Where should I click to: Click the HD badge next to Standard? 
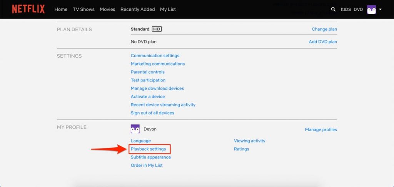pyautogui.click(x=157, y=29)
